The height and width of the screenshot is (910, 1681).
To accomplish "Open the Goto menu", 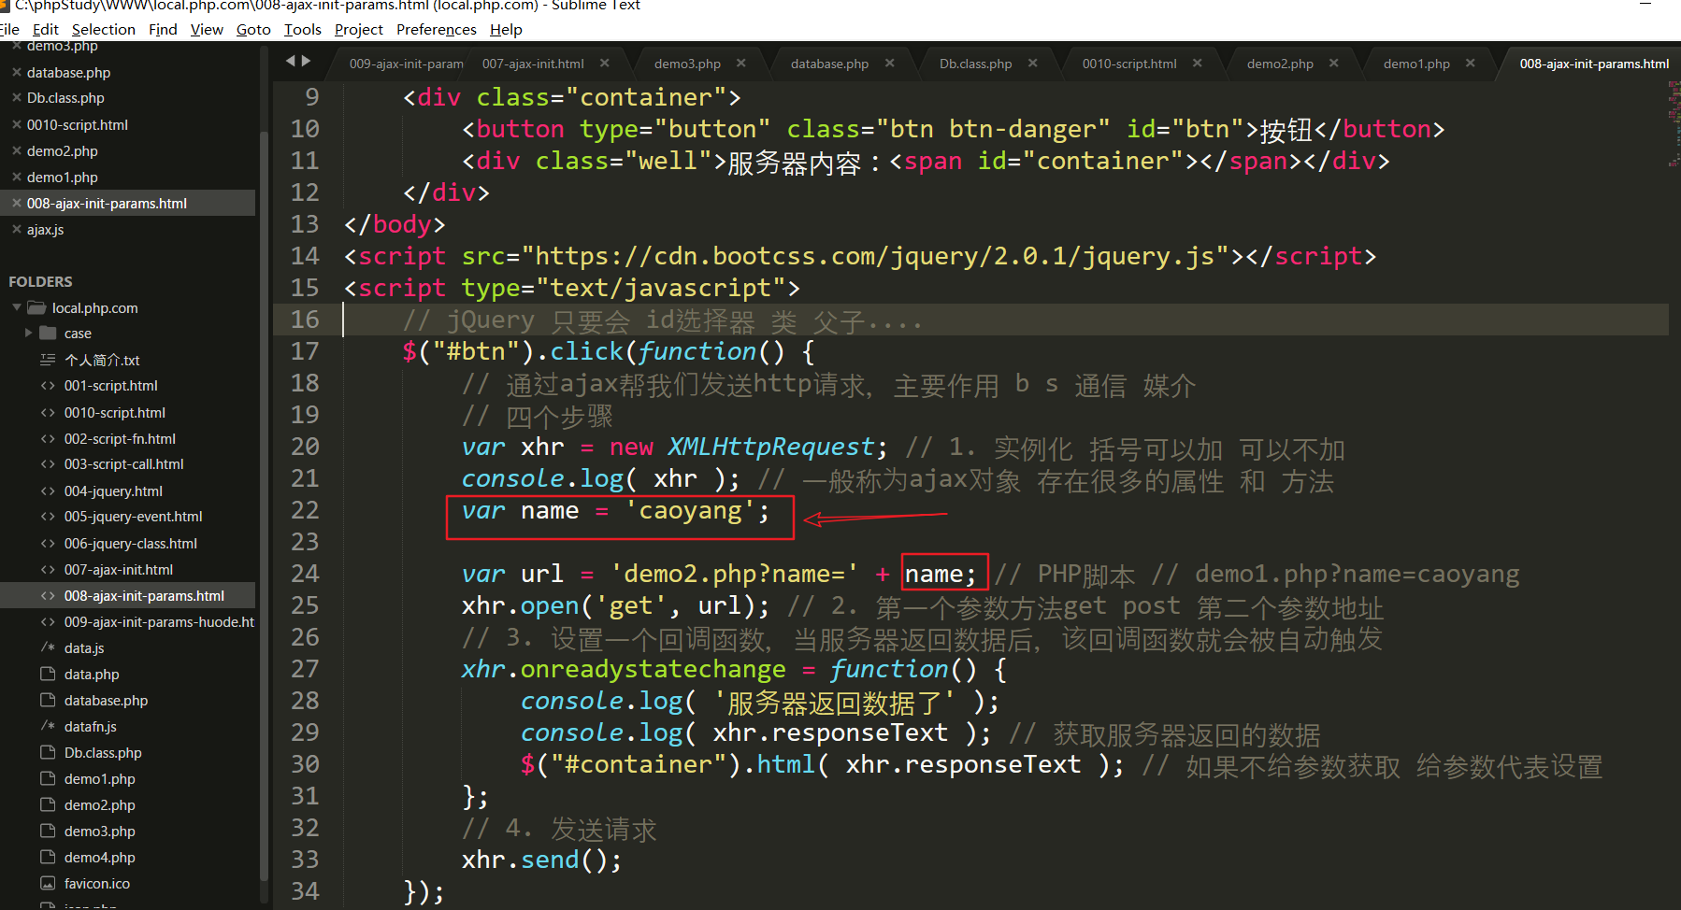I will pyautogui.click(x=253, y=29).
